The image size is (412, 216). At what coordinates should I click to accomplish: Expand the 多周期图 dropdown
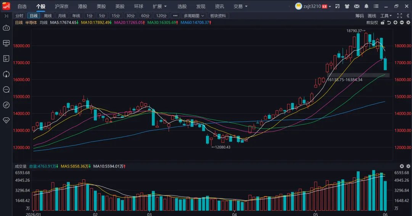pos(194,16)
